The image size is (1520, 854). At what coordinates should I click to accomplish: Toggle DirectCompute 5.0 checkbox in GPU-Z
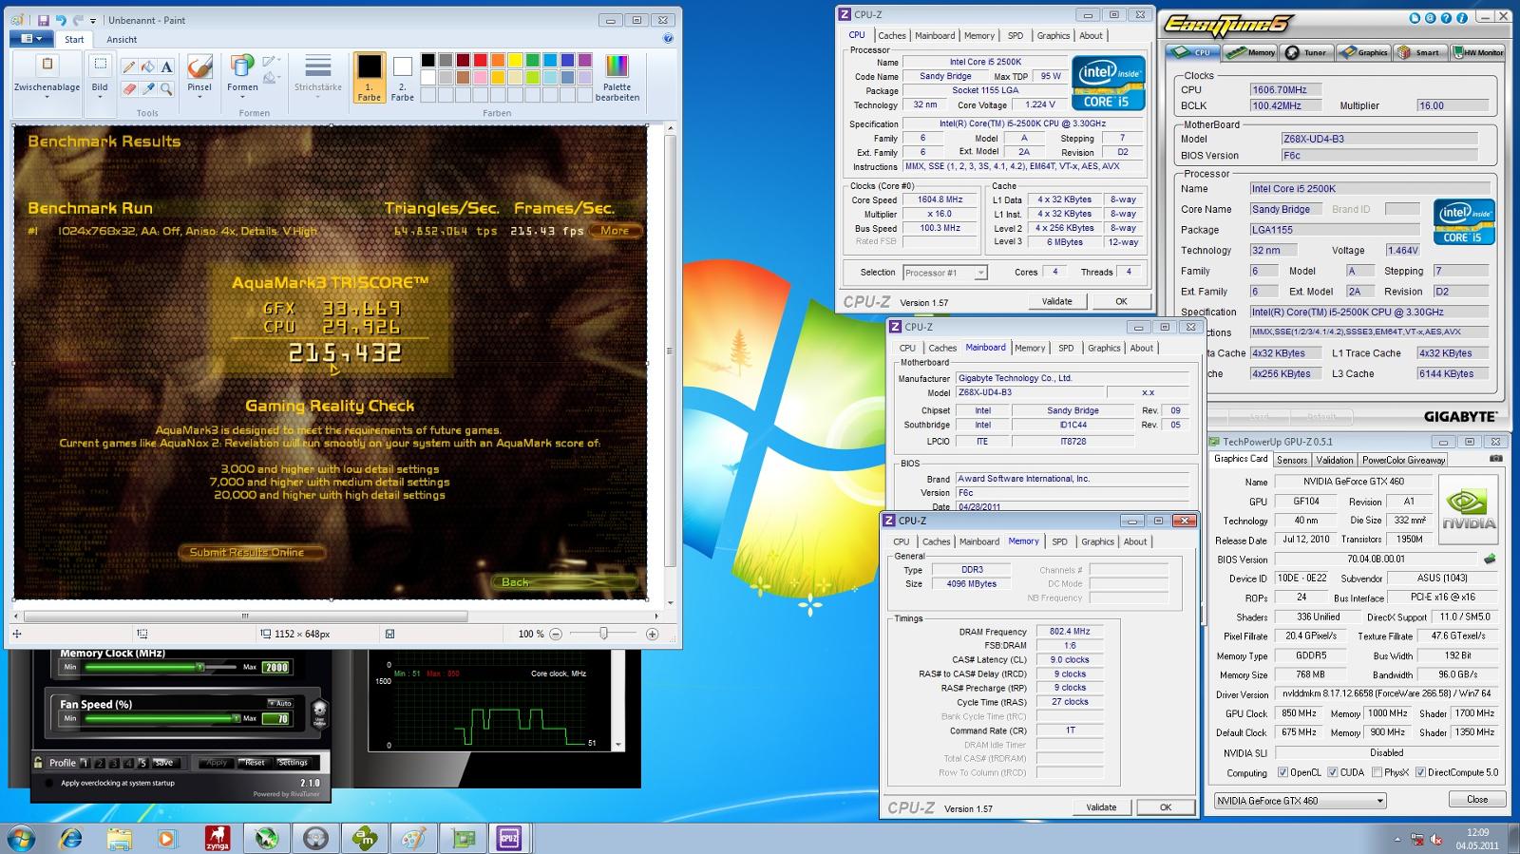coord(1420,772)
